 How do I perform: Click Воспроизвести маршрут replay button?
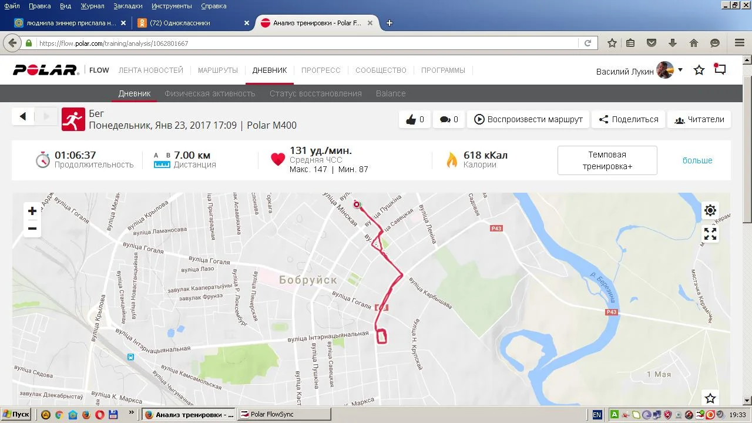tap(528, 119)
